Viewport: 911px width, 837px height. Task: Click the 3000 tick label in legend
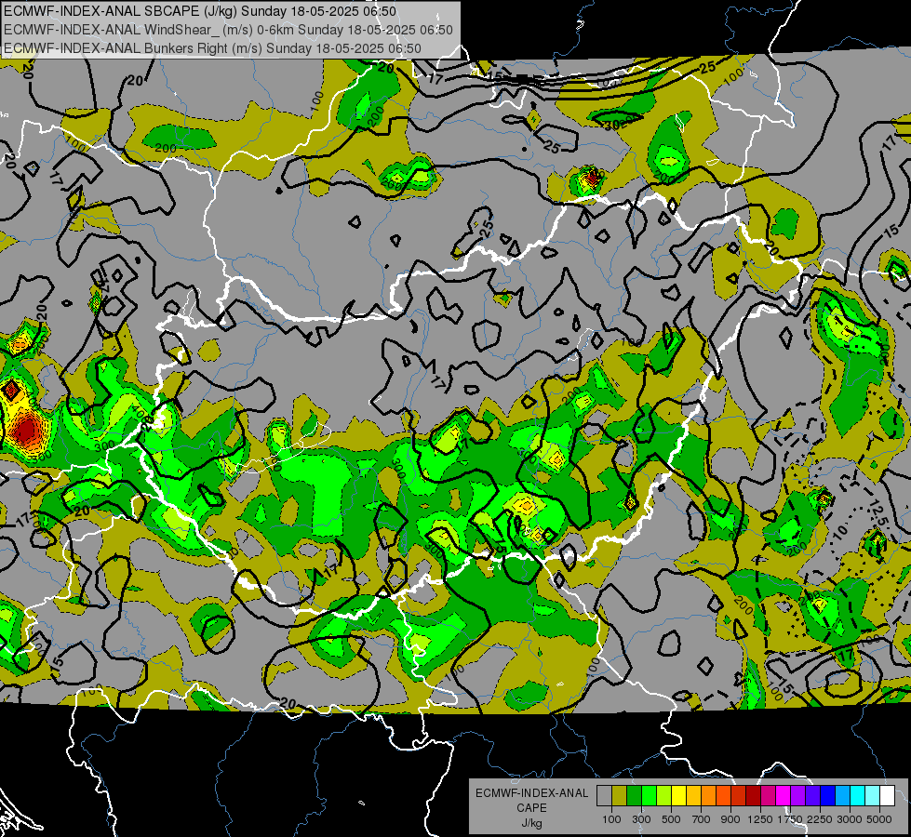[850, 819]
